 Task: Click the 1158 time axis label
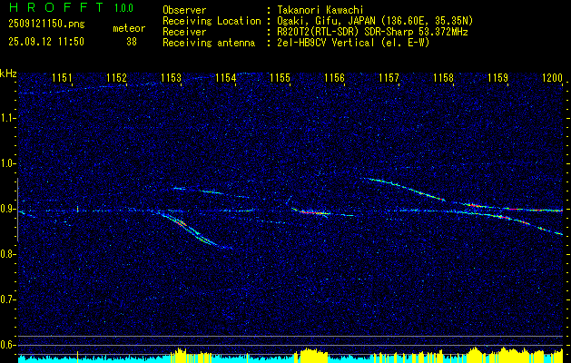pos(444,78)
